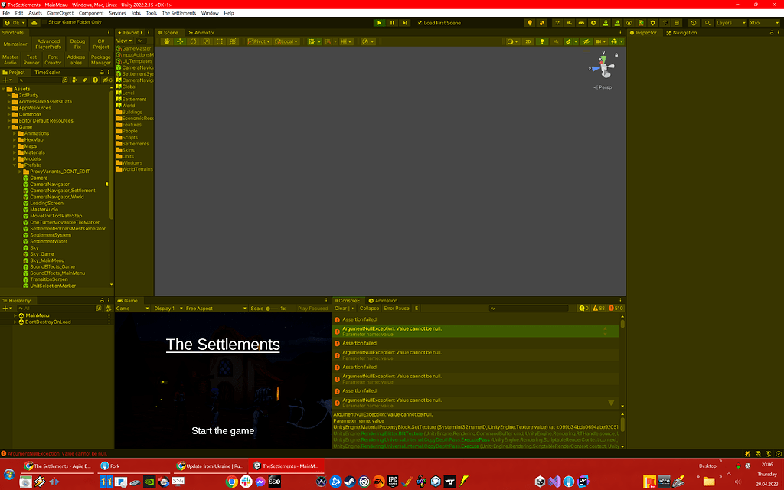Select the Rotate tool
This screenshot has width=784, height=490.
click(193, 42)
